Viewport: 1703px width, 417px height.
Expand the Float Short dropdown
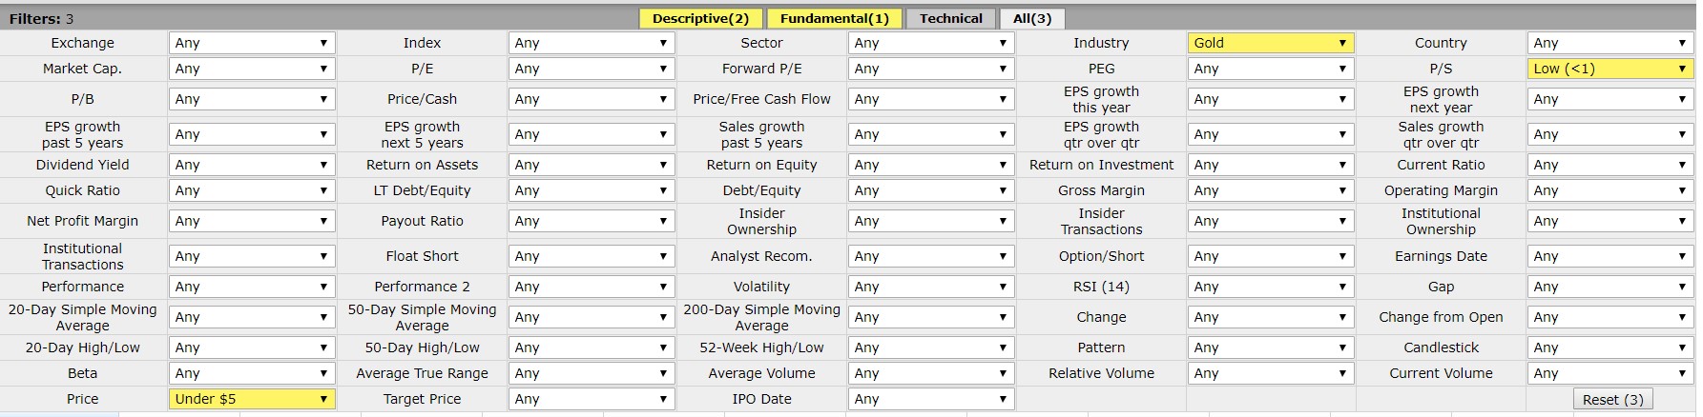click(591, 256)
